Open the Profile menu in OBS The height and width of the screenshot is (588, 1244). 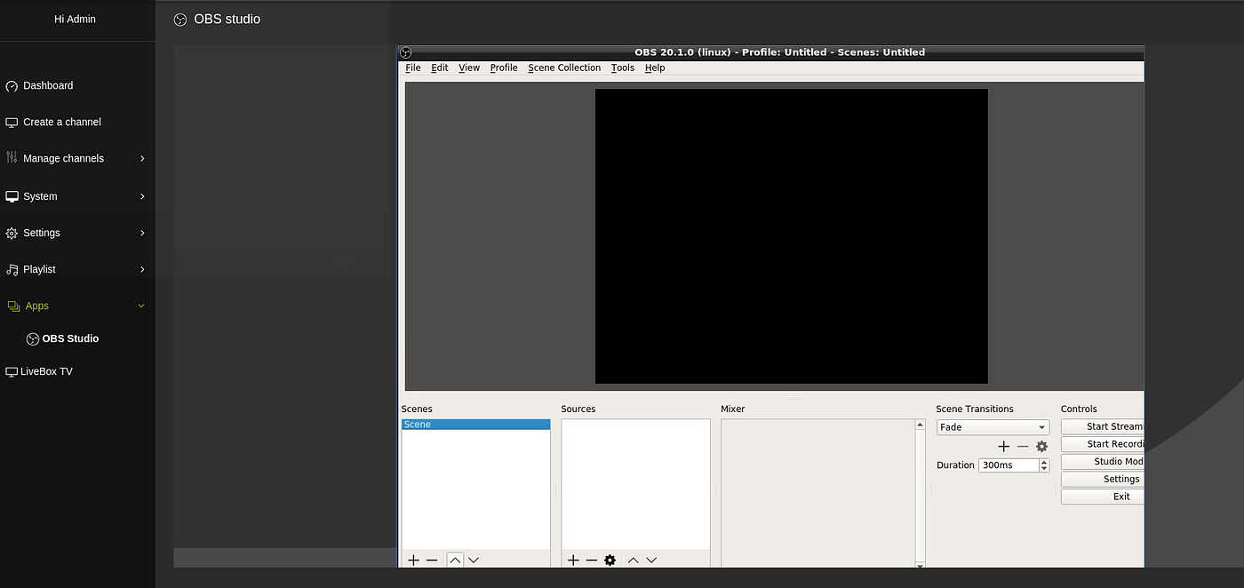click(x=504, y=68)
